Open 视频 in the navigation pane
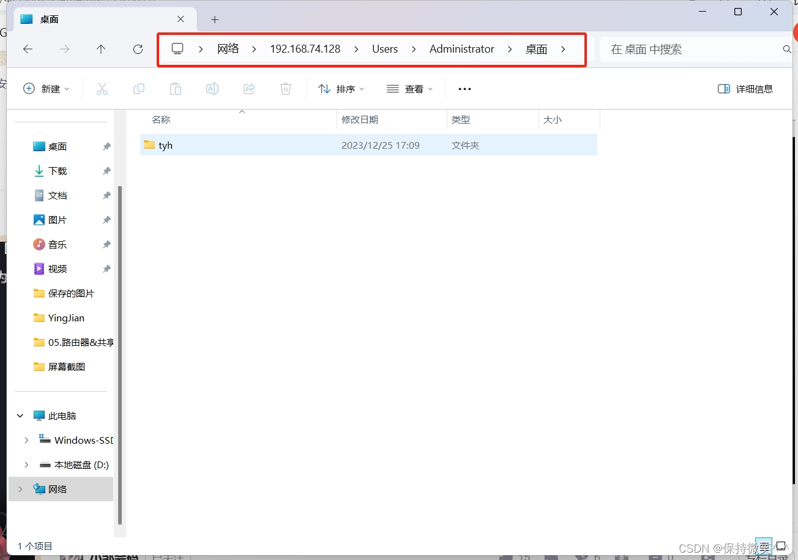The width and height of the screenshot is (798, 560). [58, 269]
